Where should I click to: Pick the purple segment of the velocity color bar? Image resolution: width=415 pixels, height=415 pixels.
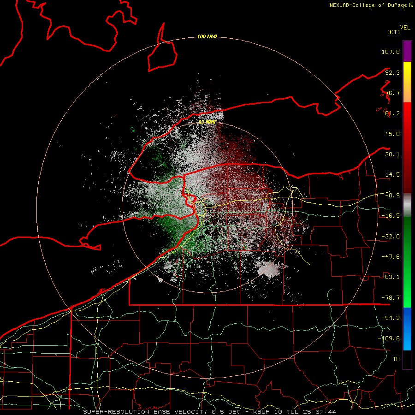(x=407, y=51)
